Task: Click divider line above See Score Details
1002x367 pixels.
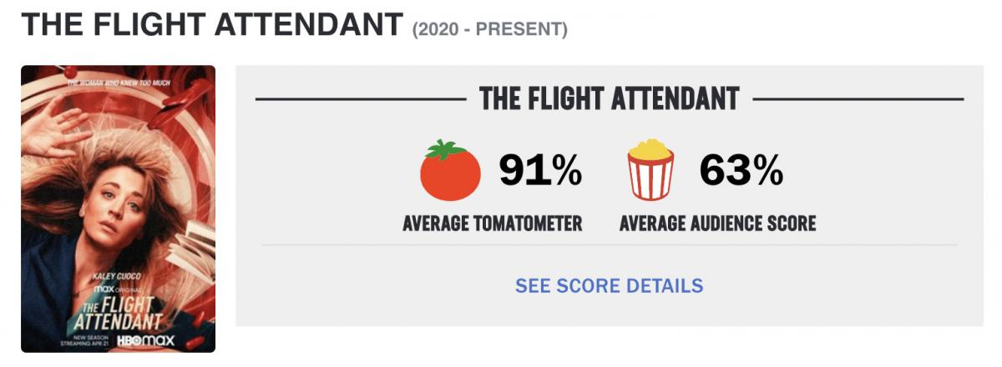Action: (x=610, y=245)
